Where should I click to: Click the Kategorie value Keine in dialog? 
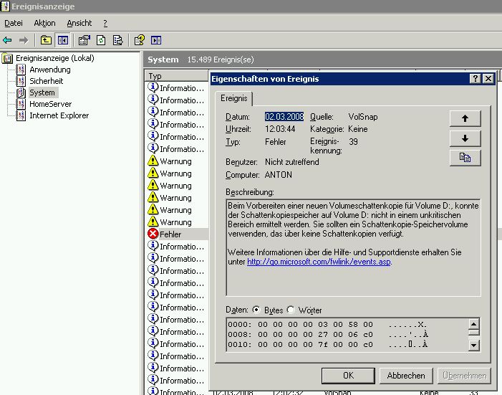coord(358,129)
